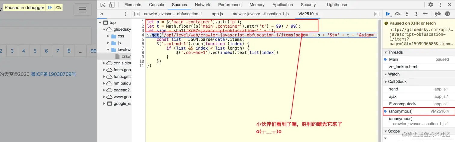The width and height of the screenshot is (455, 142).
Task: Open the Memory tab
Action: click(x=257, y=5)
